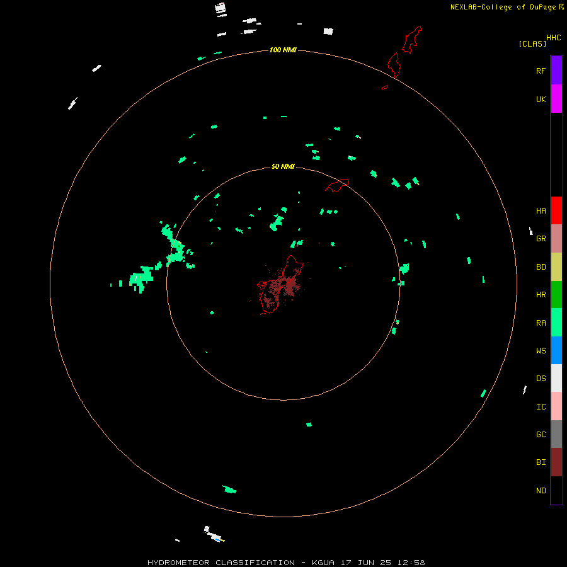Click the RF purple legend swatch
Screen dimensions: 567x567
pos(556,71)
